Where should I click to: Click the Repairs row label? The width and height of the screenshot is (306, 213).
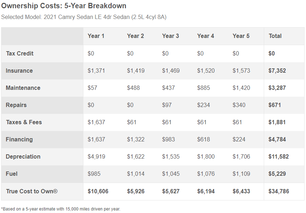click(16, 105)
